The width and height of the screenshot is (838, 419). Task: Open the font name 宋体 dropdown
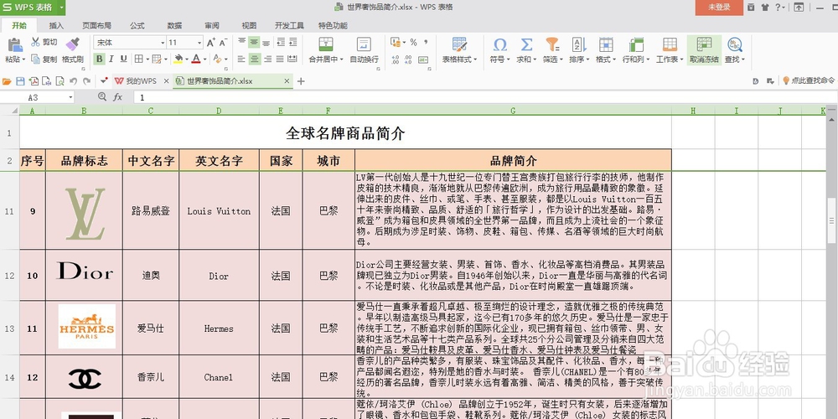point(163,43)
